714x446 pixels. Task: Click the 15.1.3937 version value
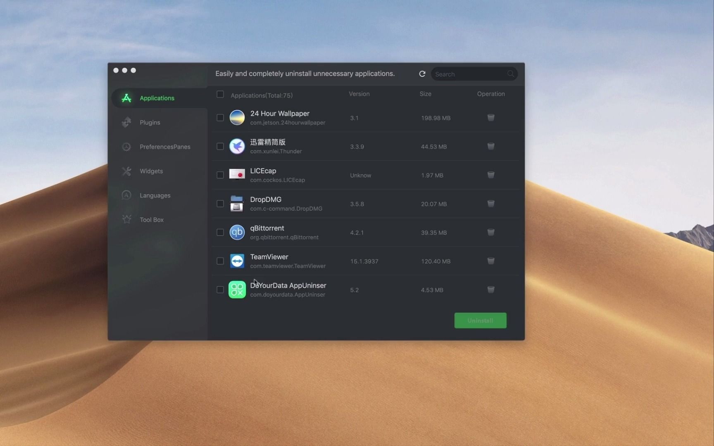364,261
